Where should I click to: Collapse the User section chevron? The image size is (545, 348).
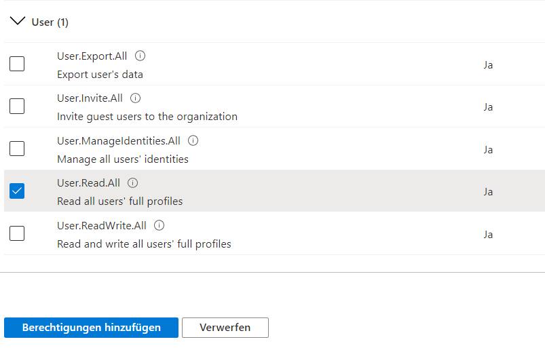[18, 21]
